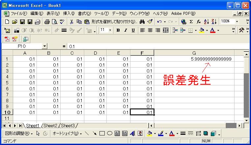Viewport: 251px width, 145px height.
Task: Click the Print icon
Action: tap(47, 21)
